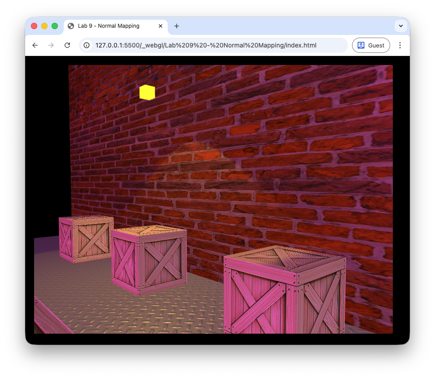Viewport: 435px width, 378px height.
Task: Click the globe favicon on the tab
Action: 71,26
